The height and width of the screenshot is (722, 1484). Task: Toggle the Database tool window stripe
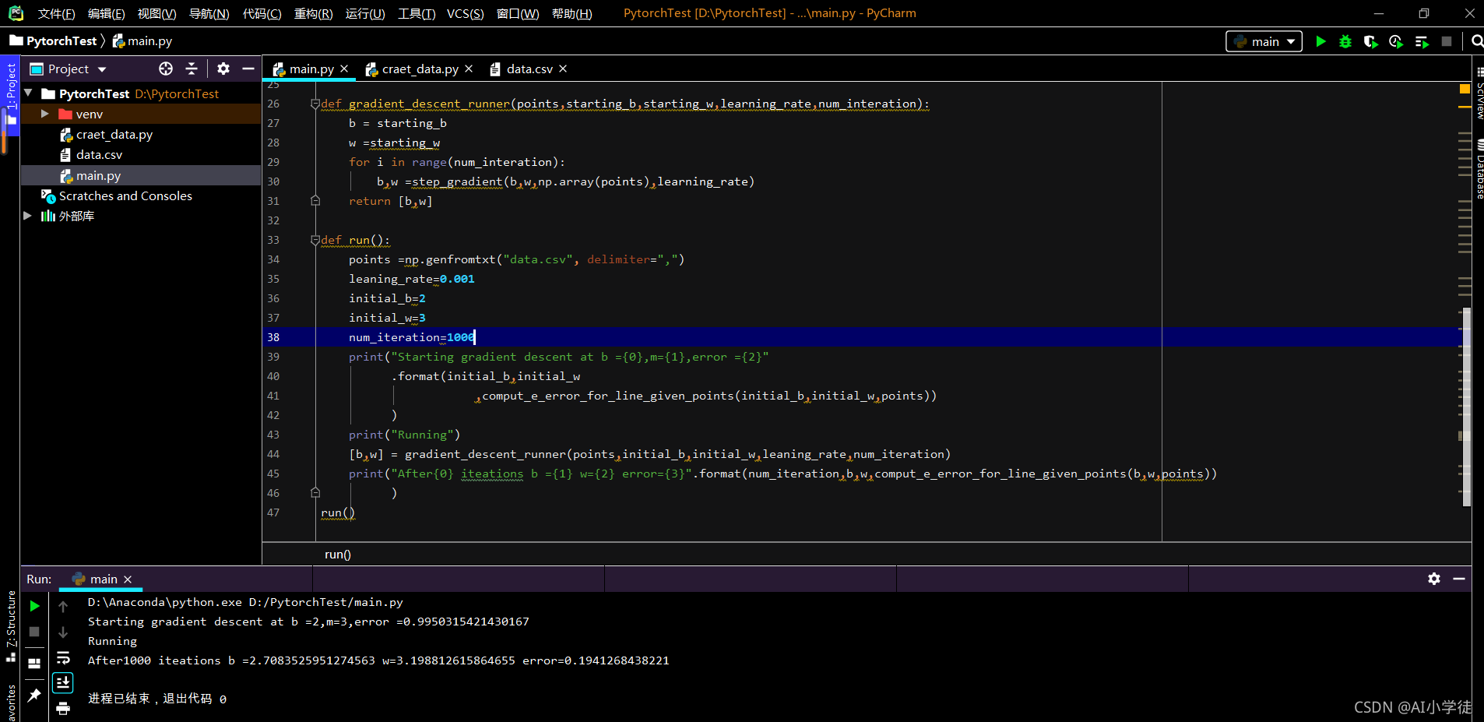(1479, 170)
